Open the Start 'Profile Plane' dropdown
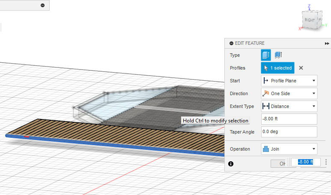The height and width of the screenshot is (195, 331). pyautogui.click(x=289, y=81)
